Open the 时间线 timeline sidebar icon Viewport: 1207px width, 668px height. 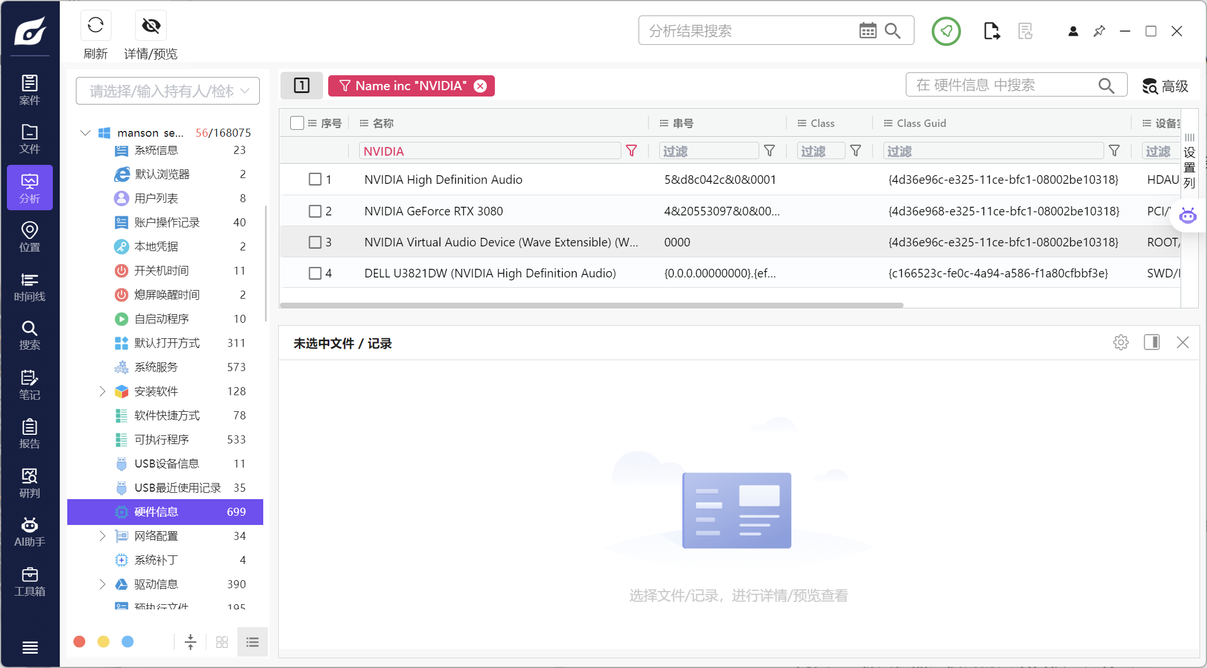pos(29,287)
